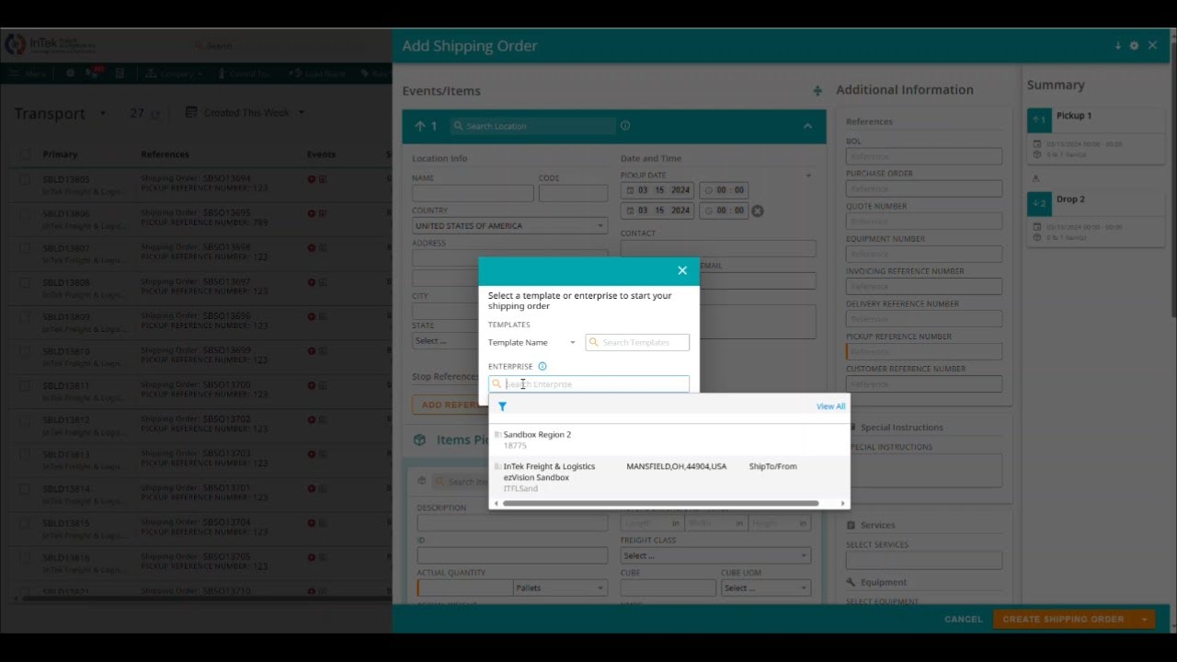
Task: Close the template or enterprise selection popup
Action: [682, 270]
